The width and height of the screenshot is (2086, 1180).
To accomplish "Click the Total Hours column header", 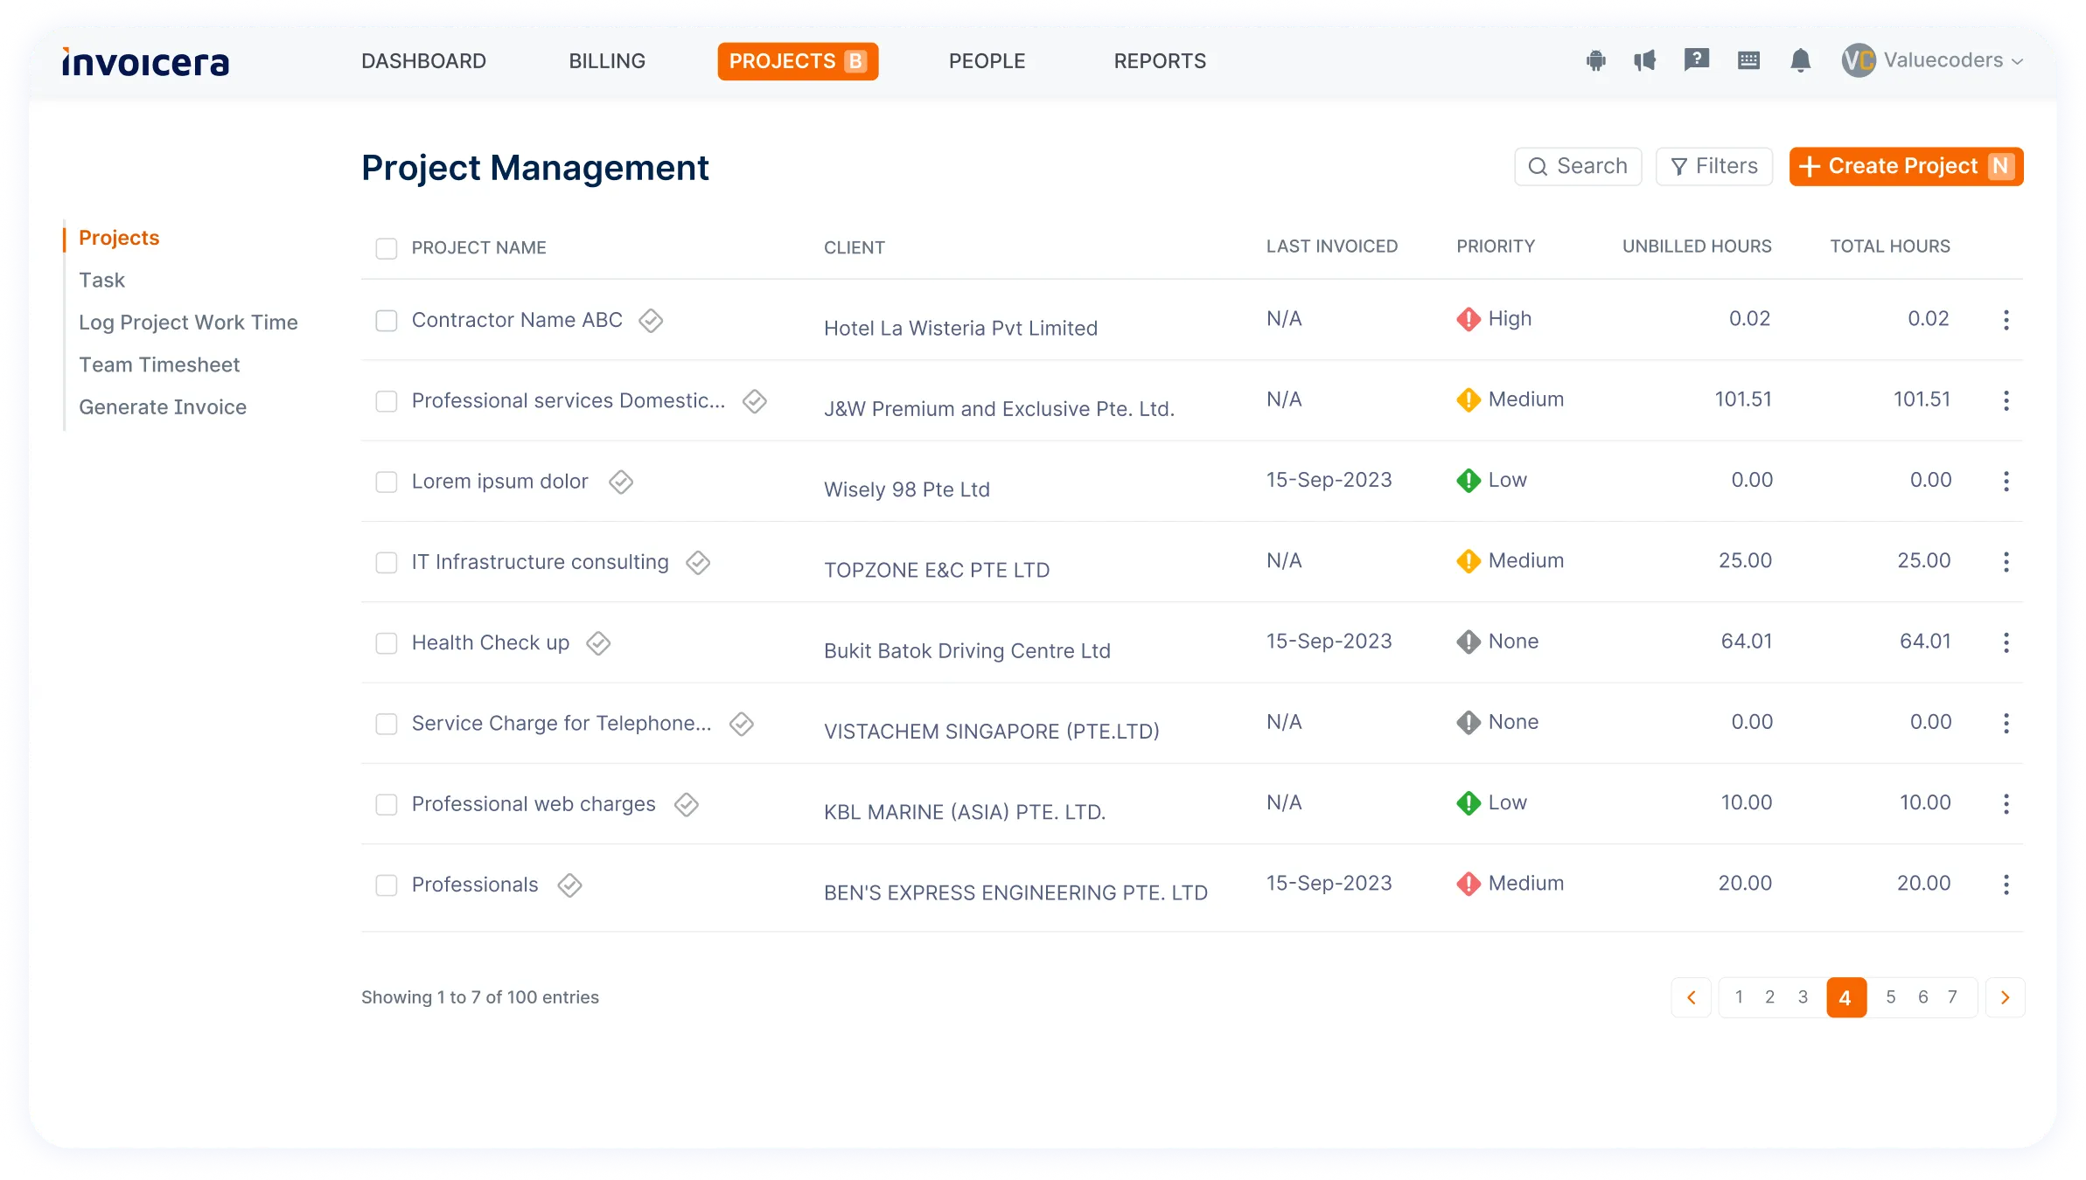I will click(x=1890, y=246).
